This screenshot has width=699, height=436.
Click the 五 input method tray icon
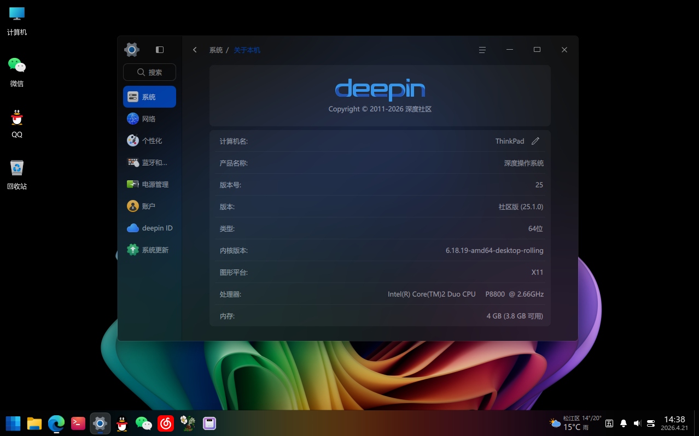pos(609,423)
